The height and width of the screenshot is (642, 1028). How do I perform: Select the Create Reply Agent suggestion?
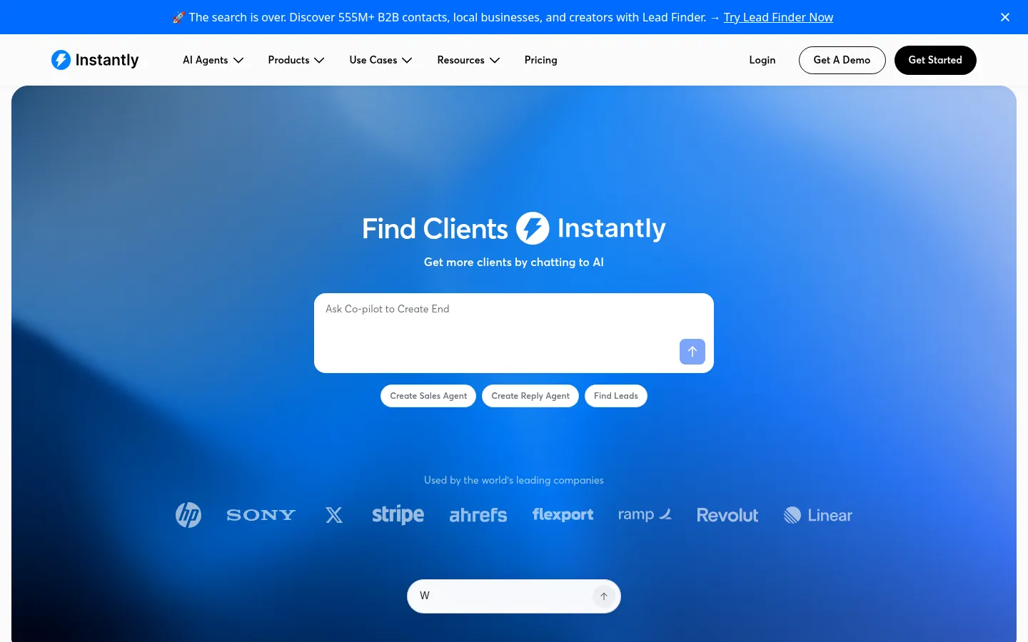click(530, 396)
